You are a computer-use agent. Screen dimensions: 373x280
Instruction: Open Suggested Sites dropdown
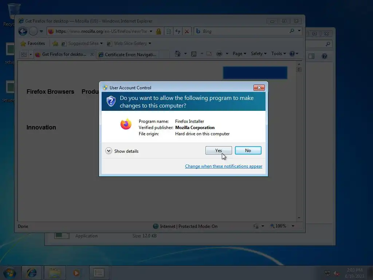pyautogui.click(x=82, y=43)
